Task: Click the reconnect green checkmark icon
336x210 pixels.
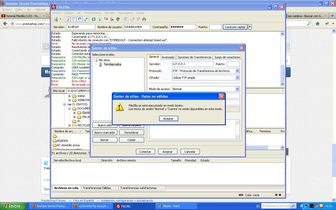Action: (118, 19)
